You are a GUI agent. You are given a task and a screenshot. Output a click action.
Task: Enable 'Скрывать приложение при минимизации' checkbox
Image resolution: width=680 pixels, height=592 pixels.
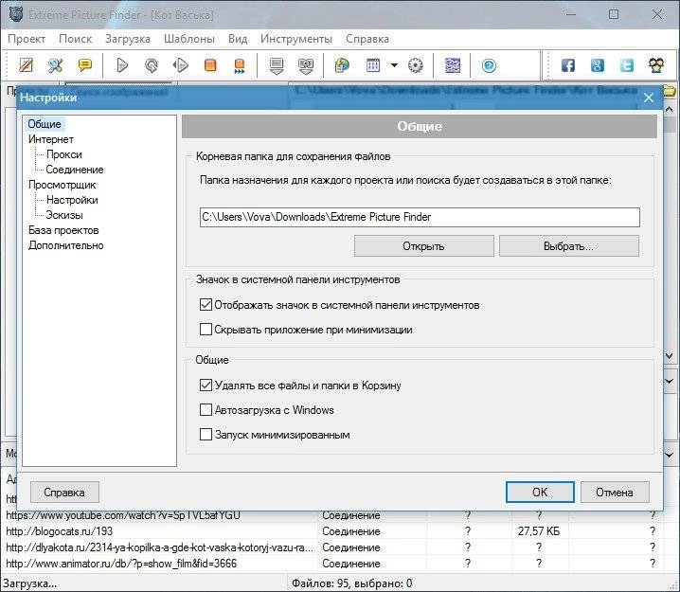(x=206, y=330)
